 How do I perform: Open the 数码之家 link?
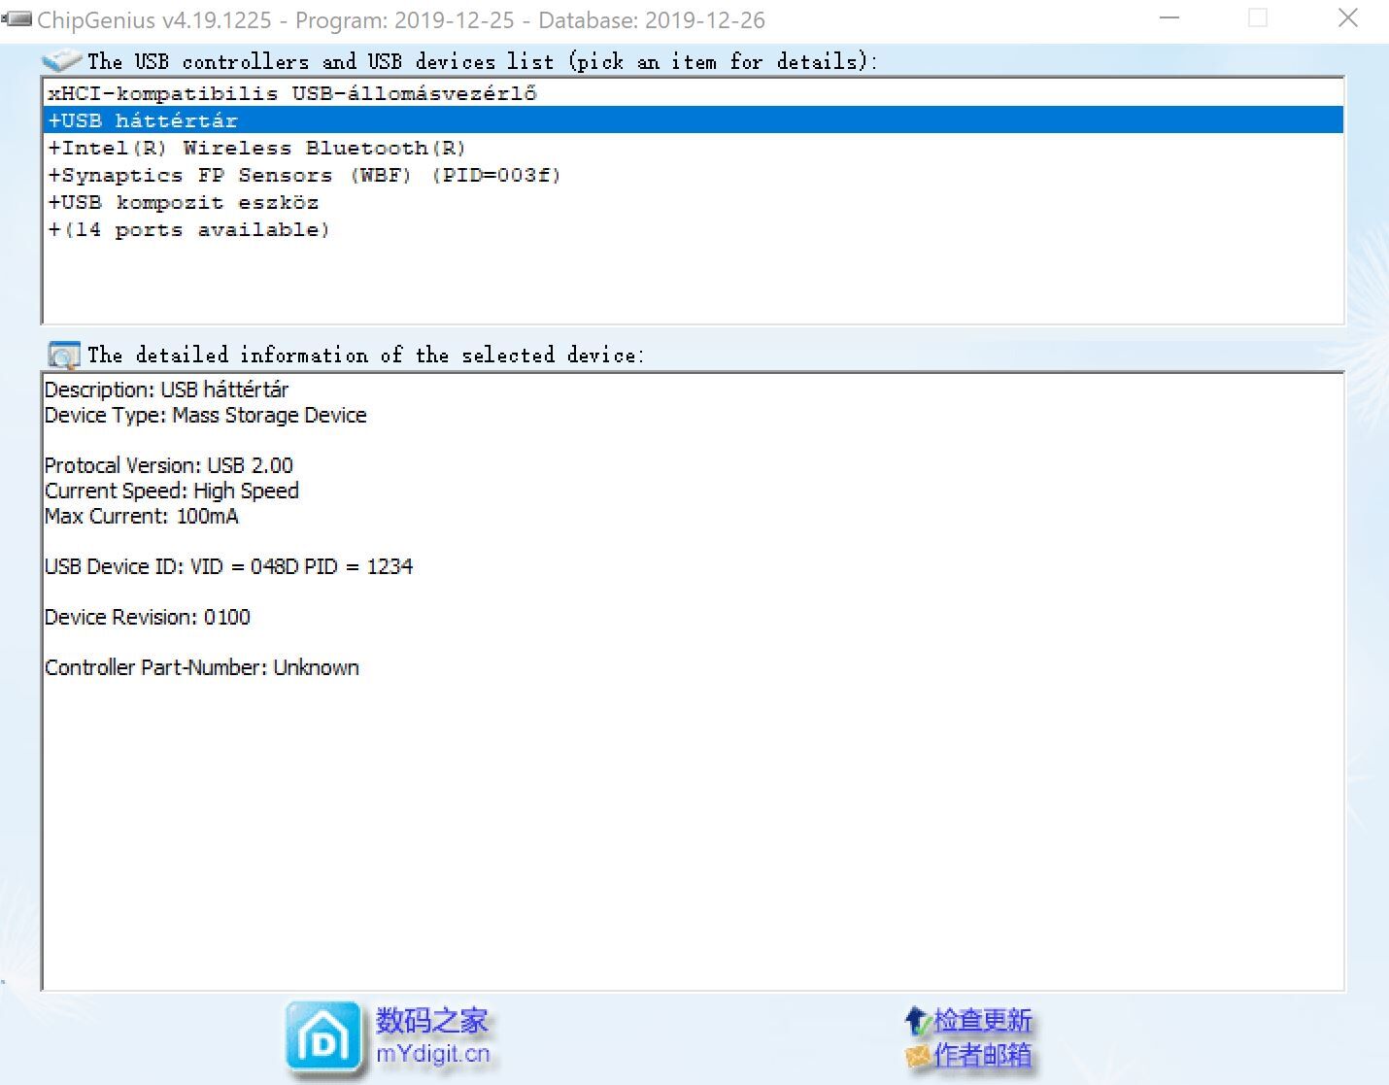click(432, 1020)
